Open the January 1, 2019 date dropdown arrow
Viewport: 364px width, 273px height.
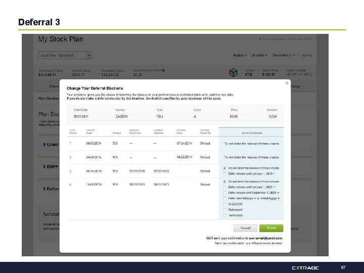tap(275, 174)
